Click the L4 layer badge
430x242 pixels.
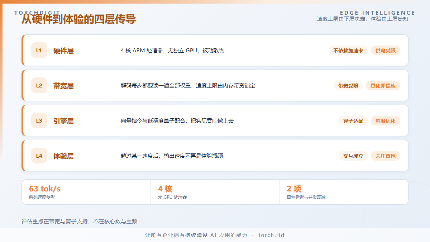[39, 156]
